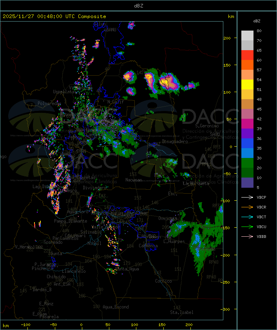Image resolution: width=277 pixels, height=330 pixels.
Task: Click the 2025/11/27 00:48:00 UTC Composite timestamp
Action: pos(54,16)
